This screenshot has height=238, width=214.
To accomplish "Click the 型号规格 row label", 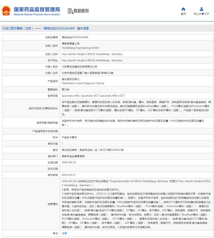I will click(x=53, y=96).
